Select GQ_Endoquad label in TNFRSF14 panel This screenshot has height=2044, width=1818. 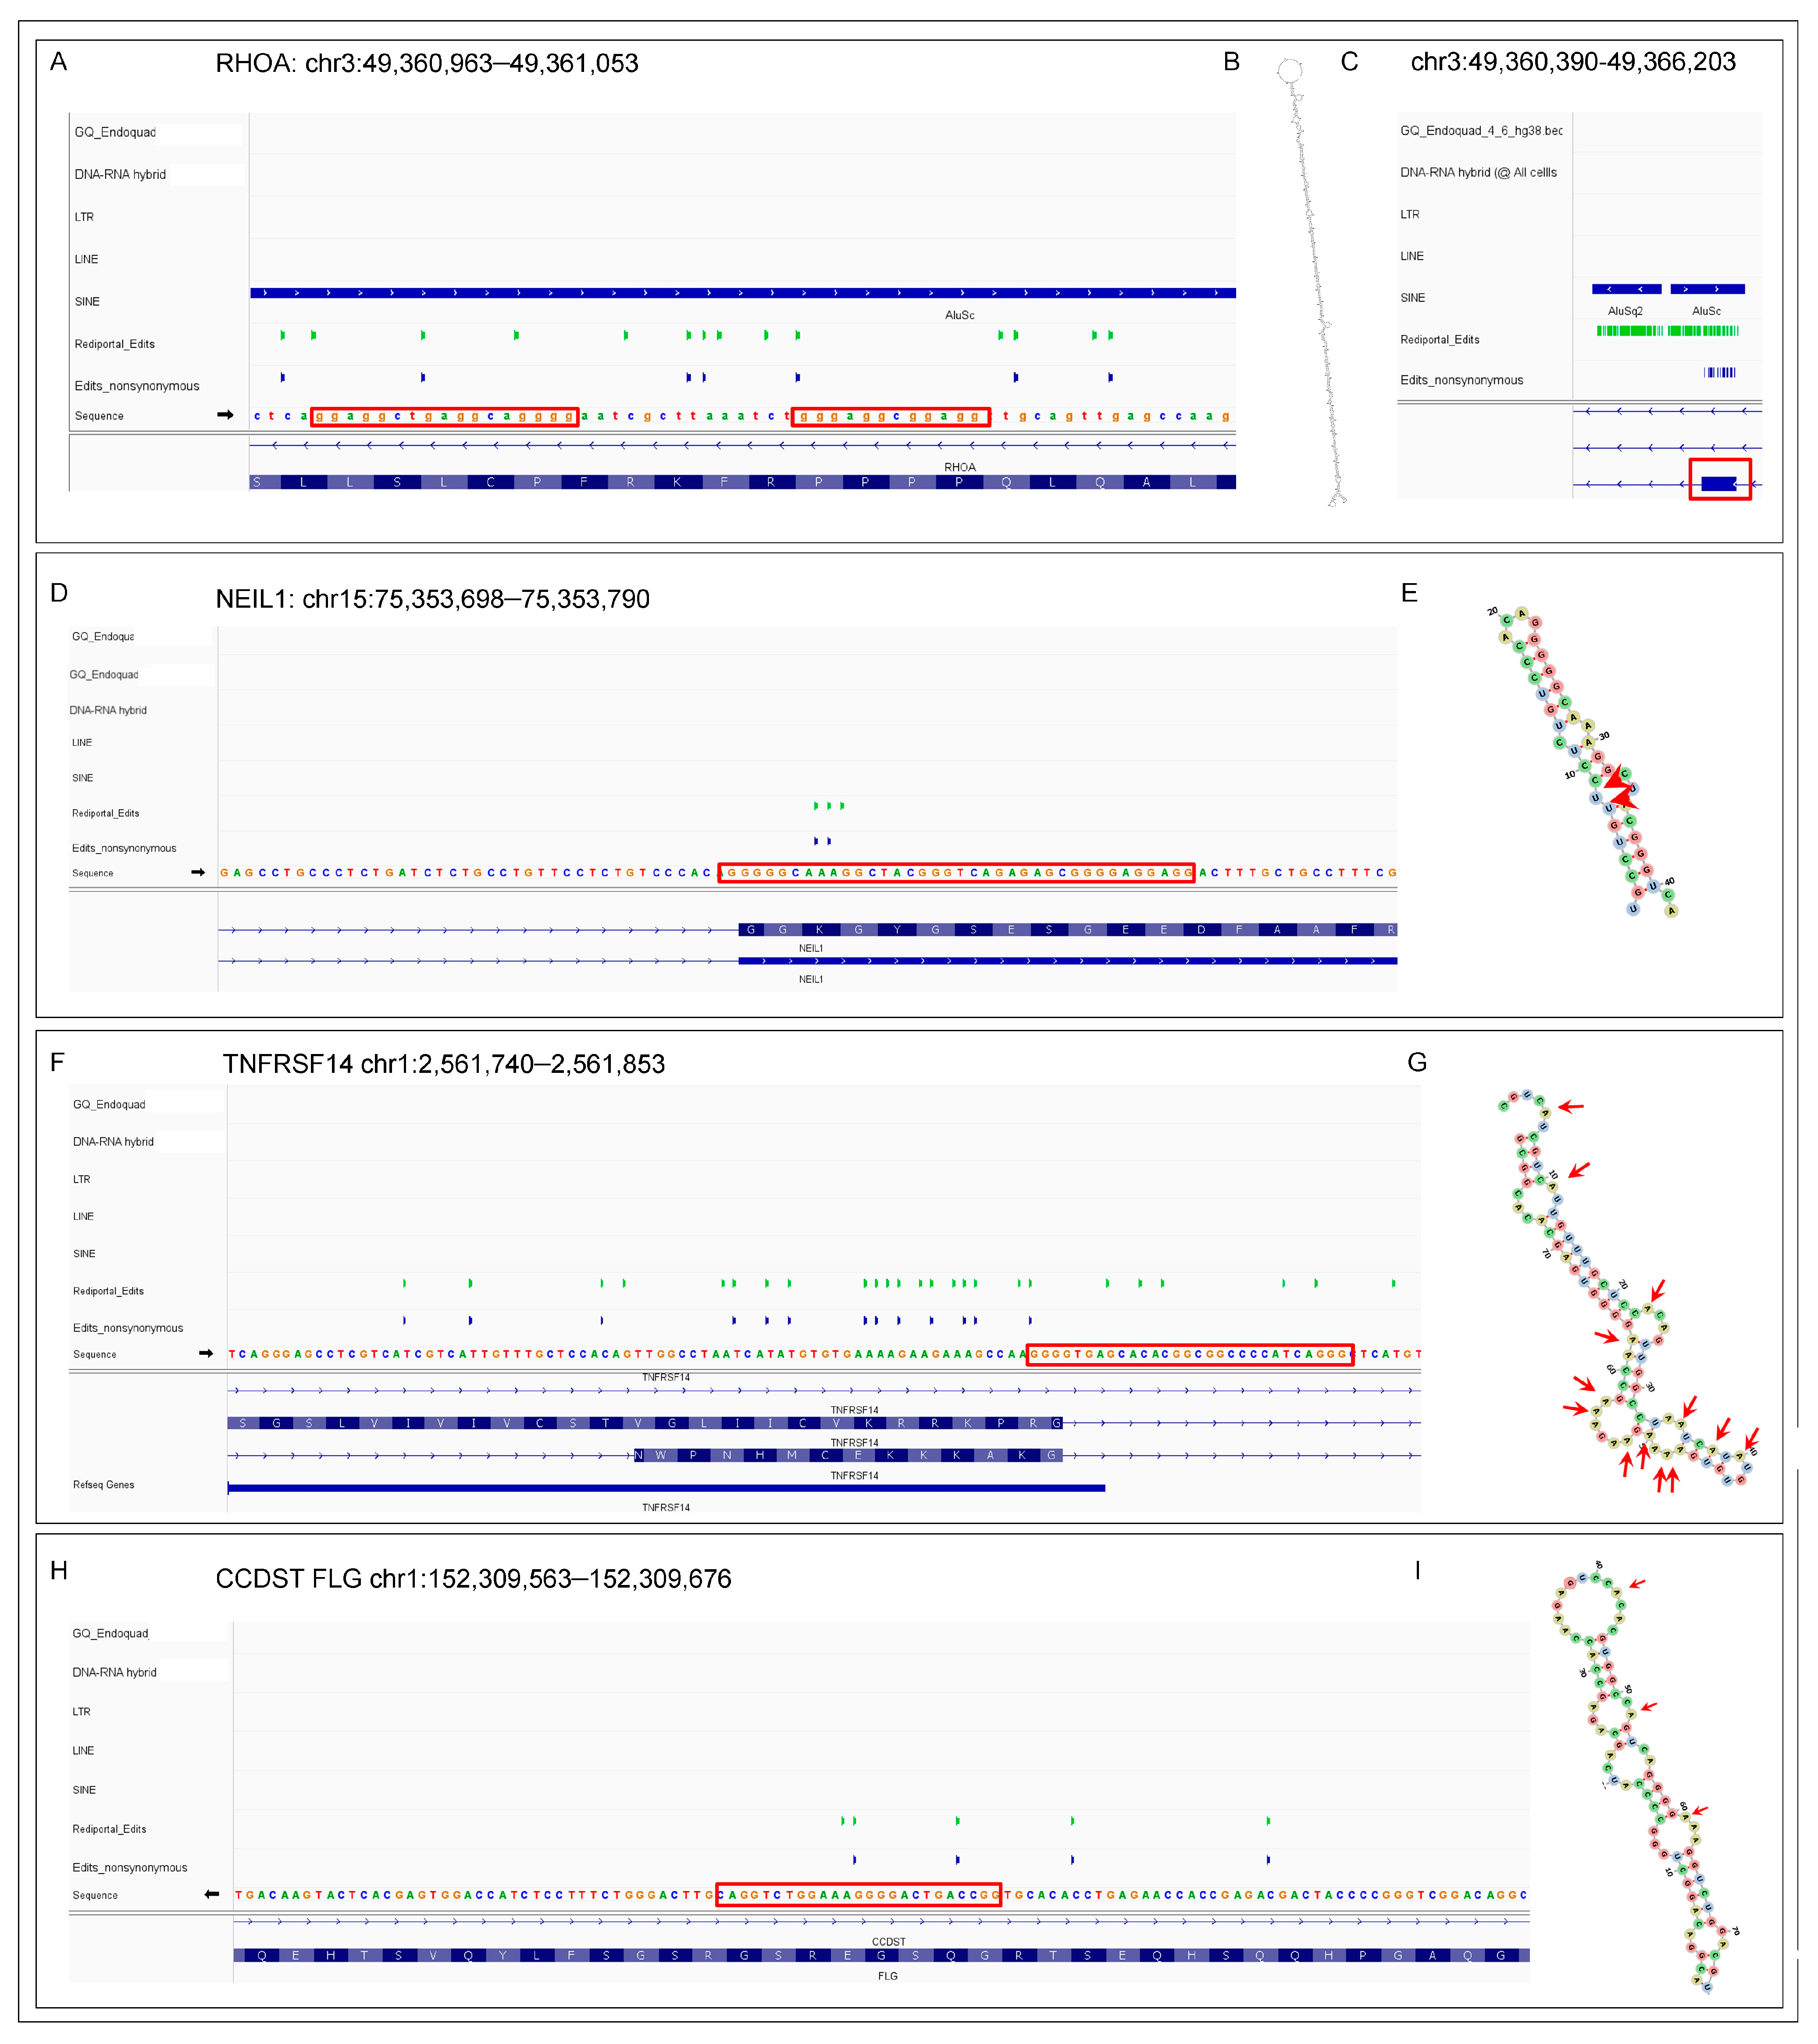click(109, 1105)
